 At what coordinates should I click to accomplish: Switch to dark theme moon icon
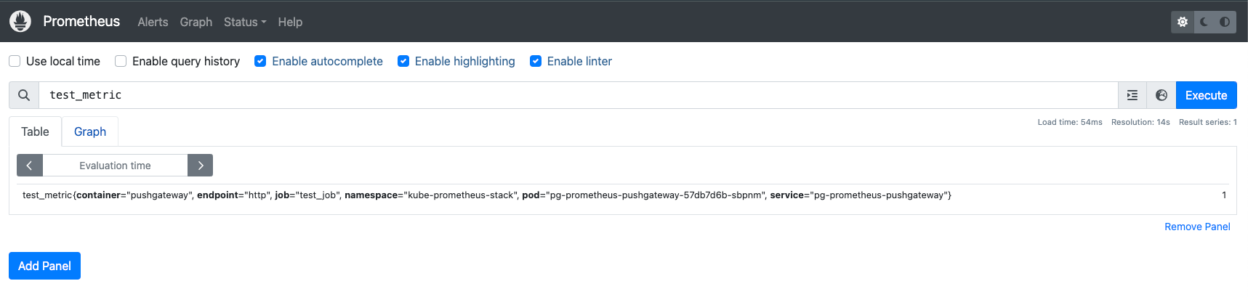coord(1204,22)
